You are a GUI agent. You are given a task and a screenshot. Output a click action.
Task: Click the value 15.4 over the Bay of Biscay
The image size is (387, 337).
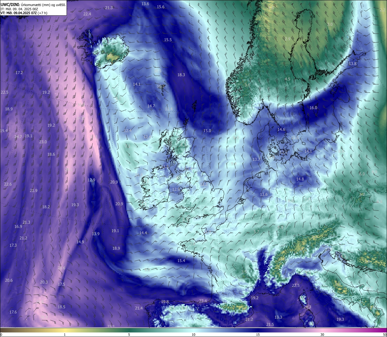pyautogui.click(x=181, y=261)
